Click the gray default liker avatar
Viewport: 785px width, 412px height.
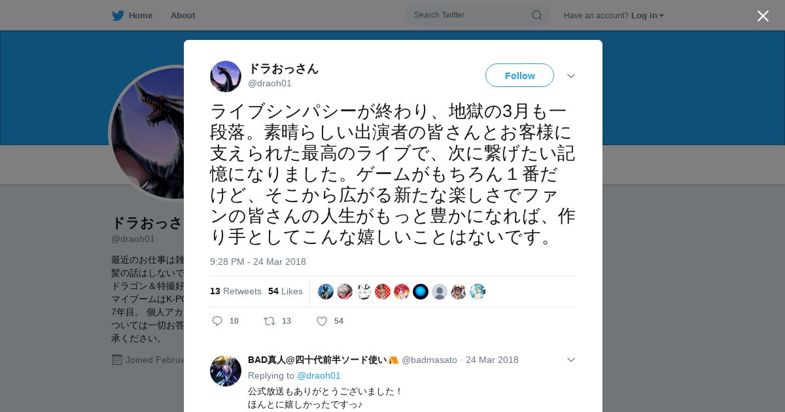point(440,292)
